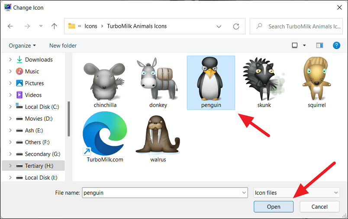Click the Icons breadcrumb
348x219 pixels.
point(91,26)
